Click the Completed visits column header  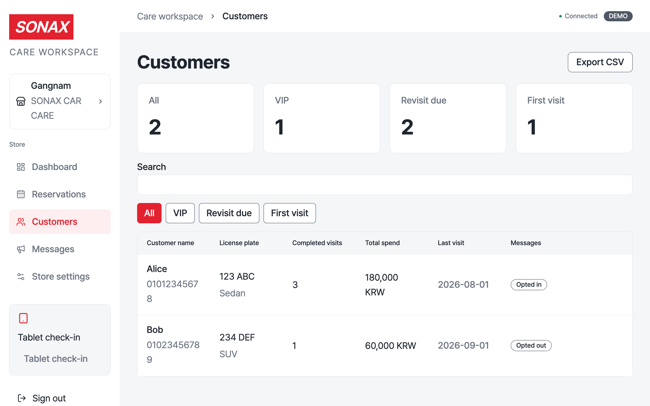click(317, 243)
